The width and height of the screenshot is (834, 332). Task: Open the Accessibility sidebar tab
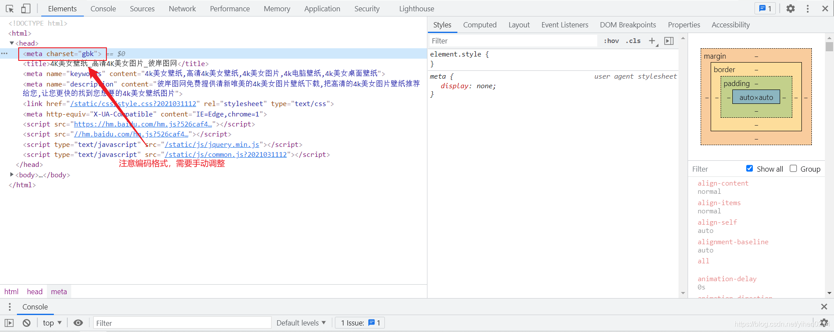click(x=731, y=25)
